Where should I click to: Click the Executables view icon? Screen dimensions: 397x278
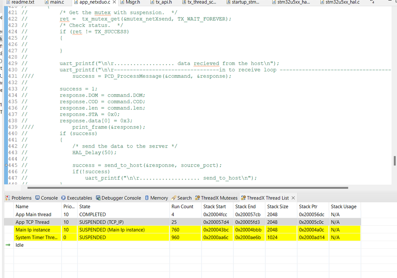pos(64,198)
